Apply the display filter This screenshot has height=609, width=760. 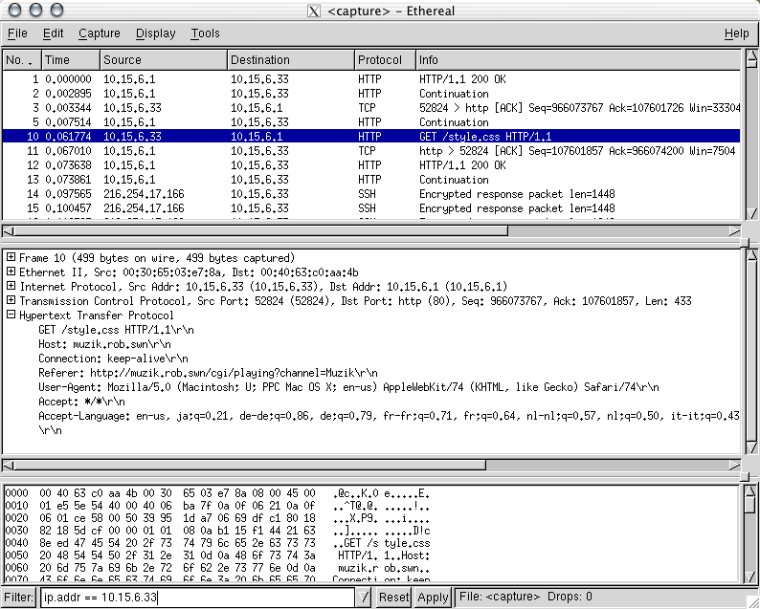(x=433, y=598)
